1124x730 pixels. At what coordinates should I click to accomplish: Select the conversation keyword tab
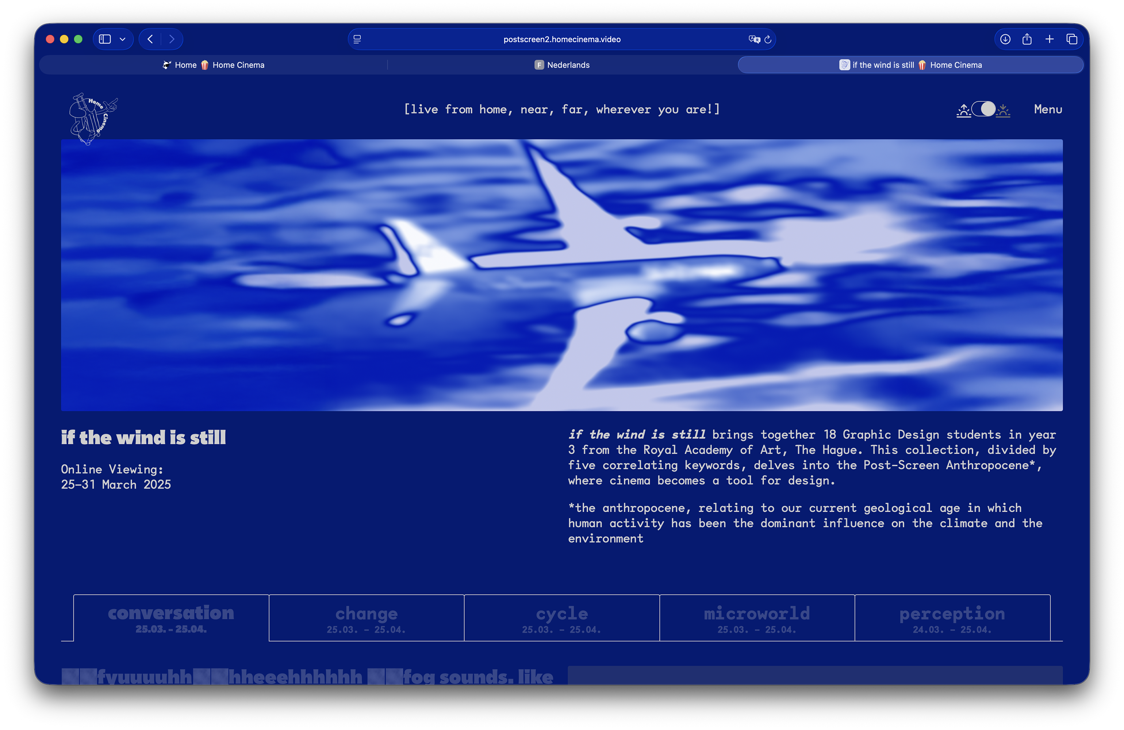pos(171,618)
